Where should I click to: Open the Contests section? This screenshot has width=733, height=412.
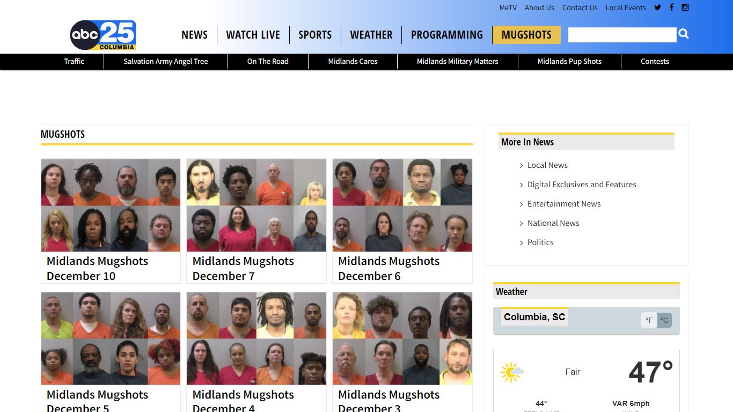655,61
